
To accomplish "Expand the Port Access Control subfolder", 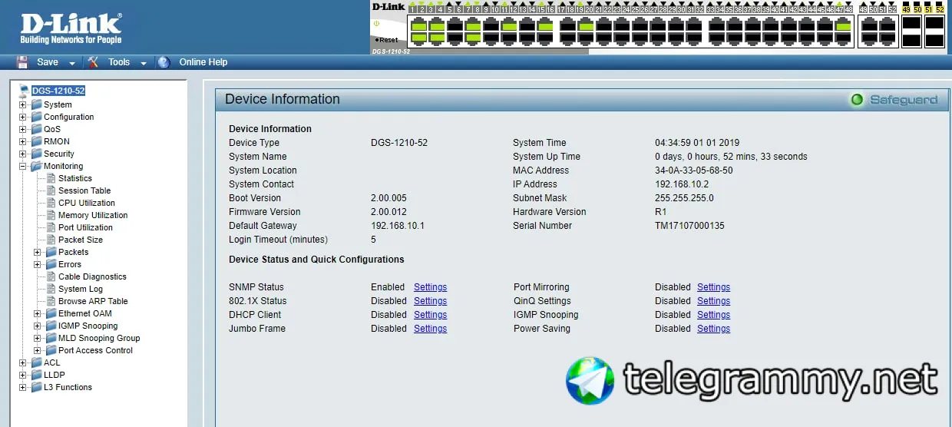I will click(38, 350).
